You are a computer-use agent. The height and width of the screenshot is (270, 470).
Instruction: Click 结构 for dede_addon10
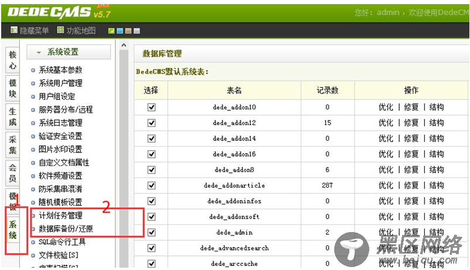point(437,107)
